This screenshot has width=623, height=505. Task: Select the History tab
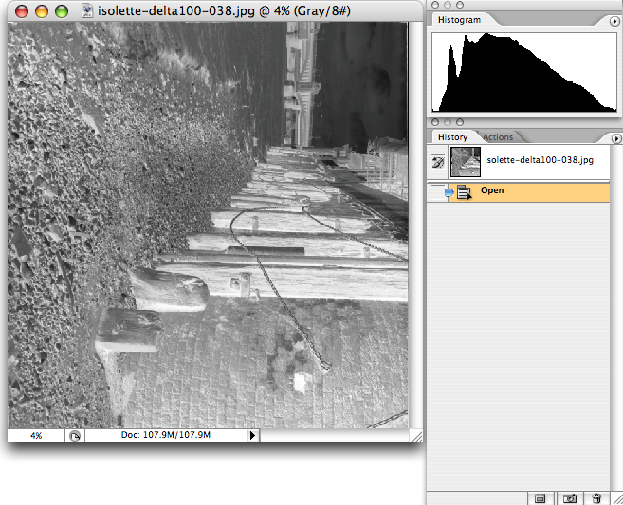pos(452,137)
